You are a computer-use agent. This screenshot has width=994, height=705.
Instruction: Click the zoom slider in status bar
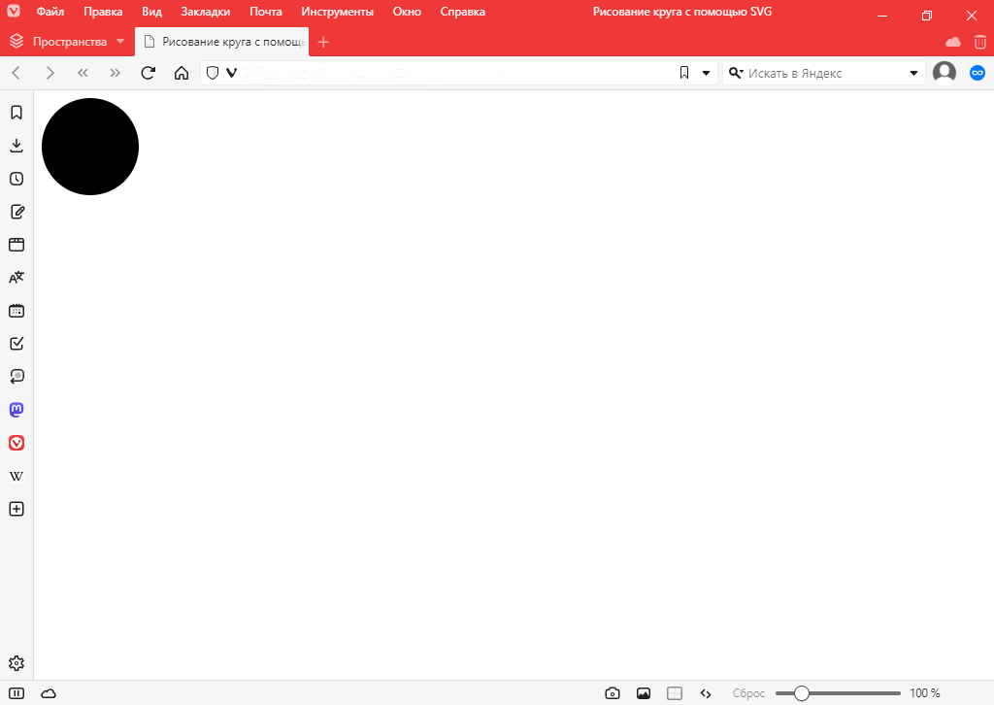click(838, 693)
